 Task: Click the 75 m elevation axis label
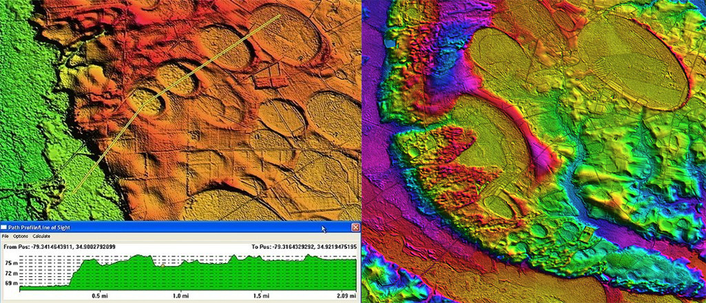coord(10,263)
